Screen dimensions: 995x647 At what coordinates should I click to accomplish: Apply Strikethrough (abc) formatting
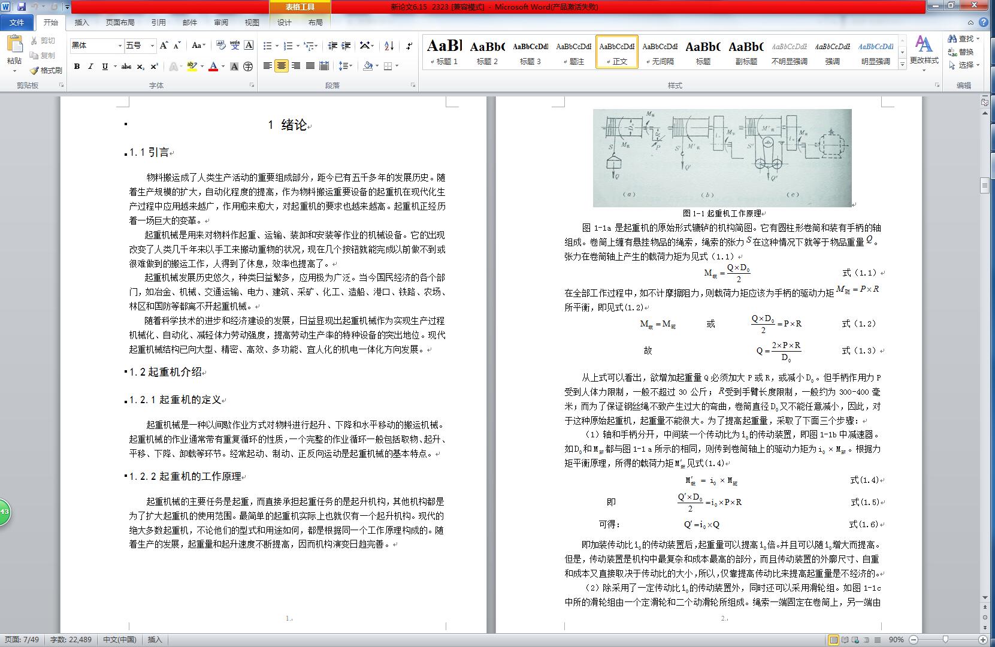tap(126, 66)
